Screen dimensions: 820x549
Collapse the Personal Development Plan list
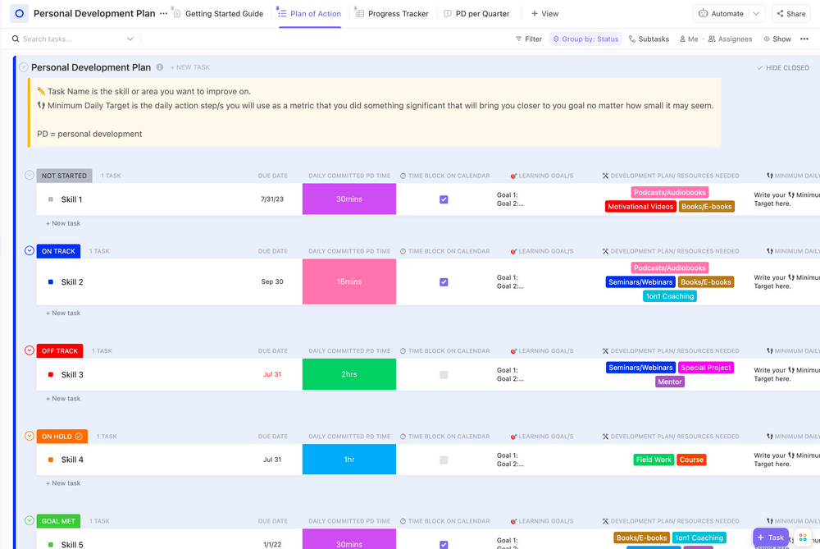click(x=24, y=67)
